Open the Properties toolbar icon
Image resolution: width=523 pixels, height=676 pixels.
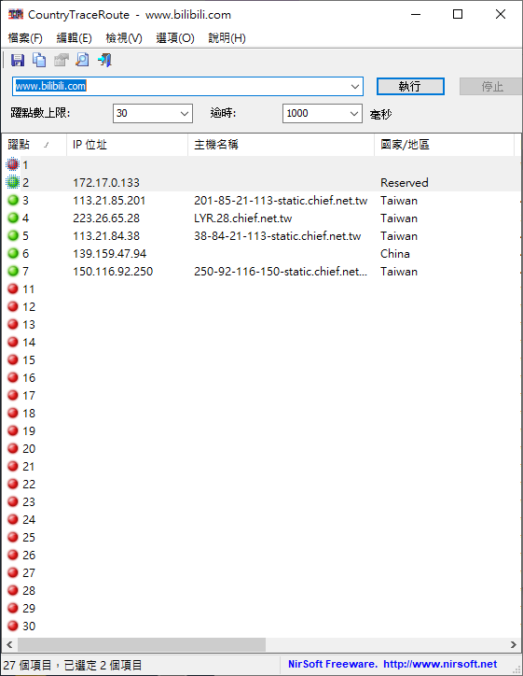coord(62,60)
